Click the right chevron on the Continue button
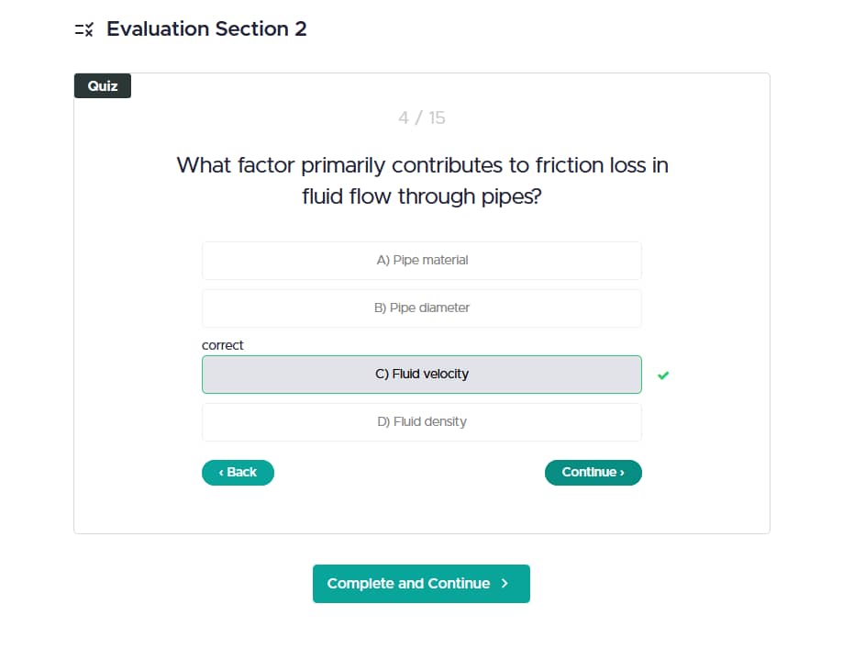Screen dimensions: 843x649 (622, 473)
